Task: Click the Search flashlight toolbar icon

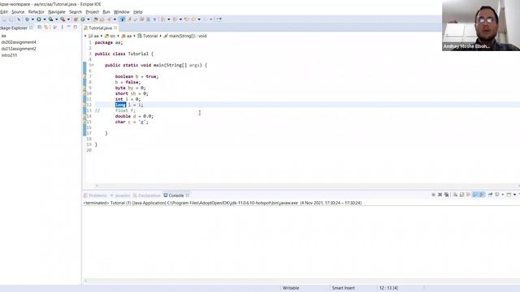Action: pyautogui.click(x=110, y=19)
